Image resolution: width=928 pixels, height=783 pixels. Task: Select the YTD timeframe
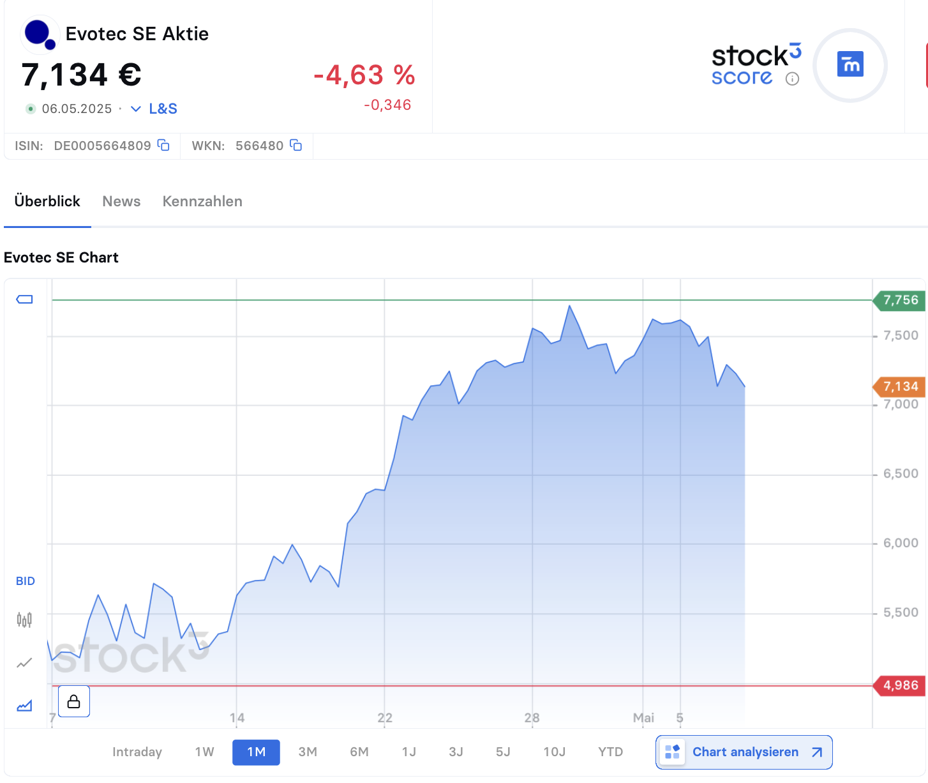click(611, 752)
